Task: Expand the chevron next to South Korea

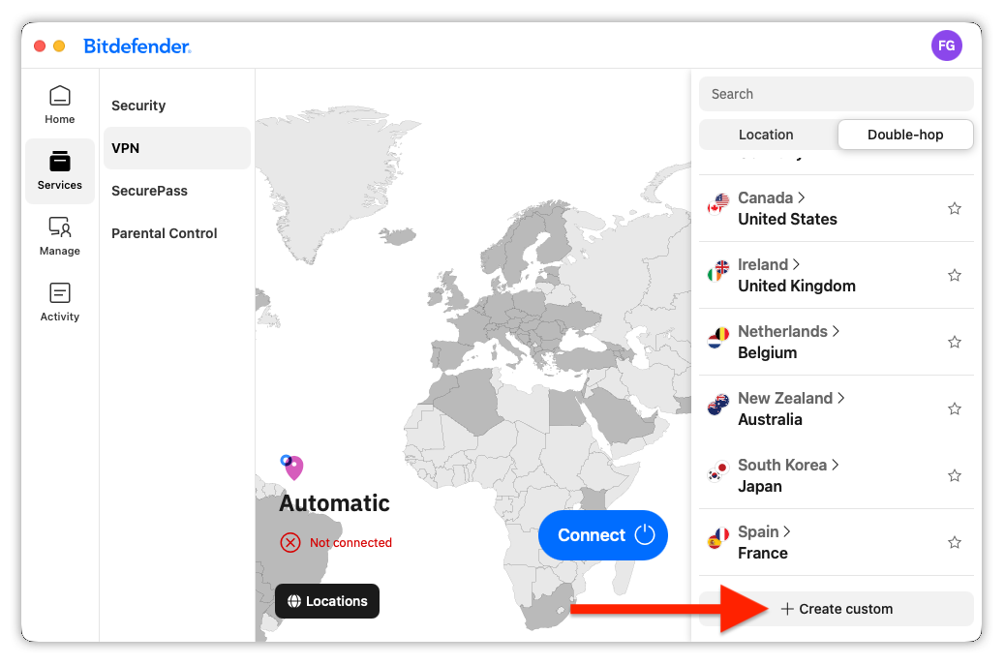Action: [x=836, y=465]
